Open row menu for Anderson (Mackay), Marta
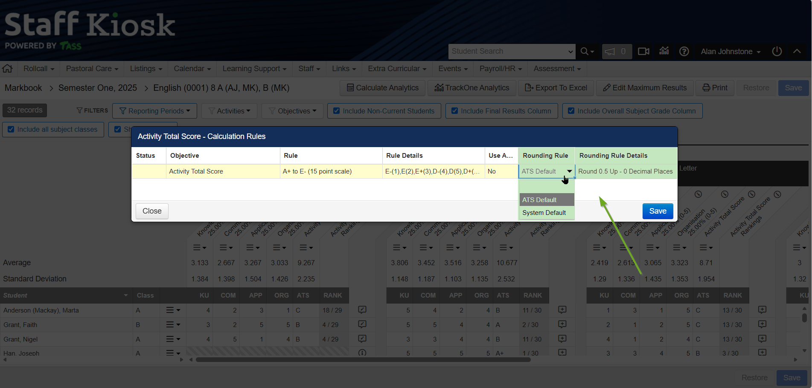 (173, 310)
